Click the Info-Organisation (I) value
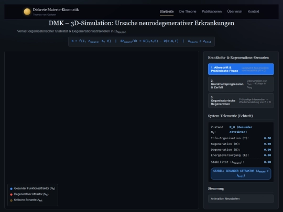This screenshot has height=212, width=283. (267, 138)
